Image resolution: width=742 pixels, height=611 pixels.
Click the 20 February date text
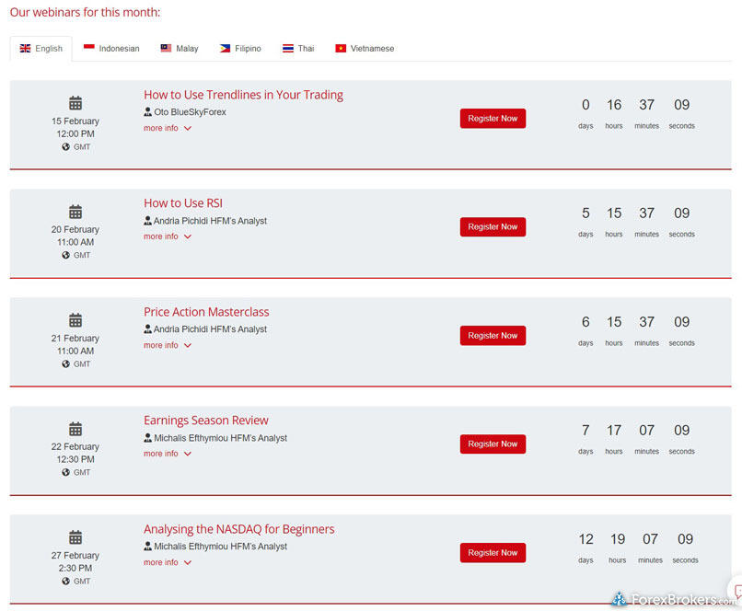point(75,229)
